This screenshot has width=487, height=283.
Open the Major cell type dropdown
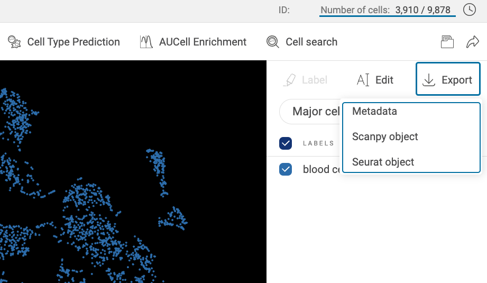tap(310, 112)
